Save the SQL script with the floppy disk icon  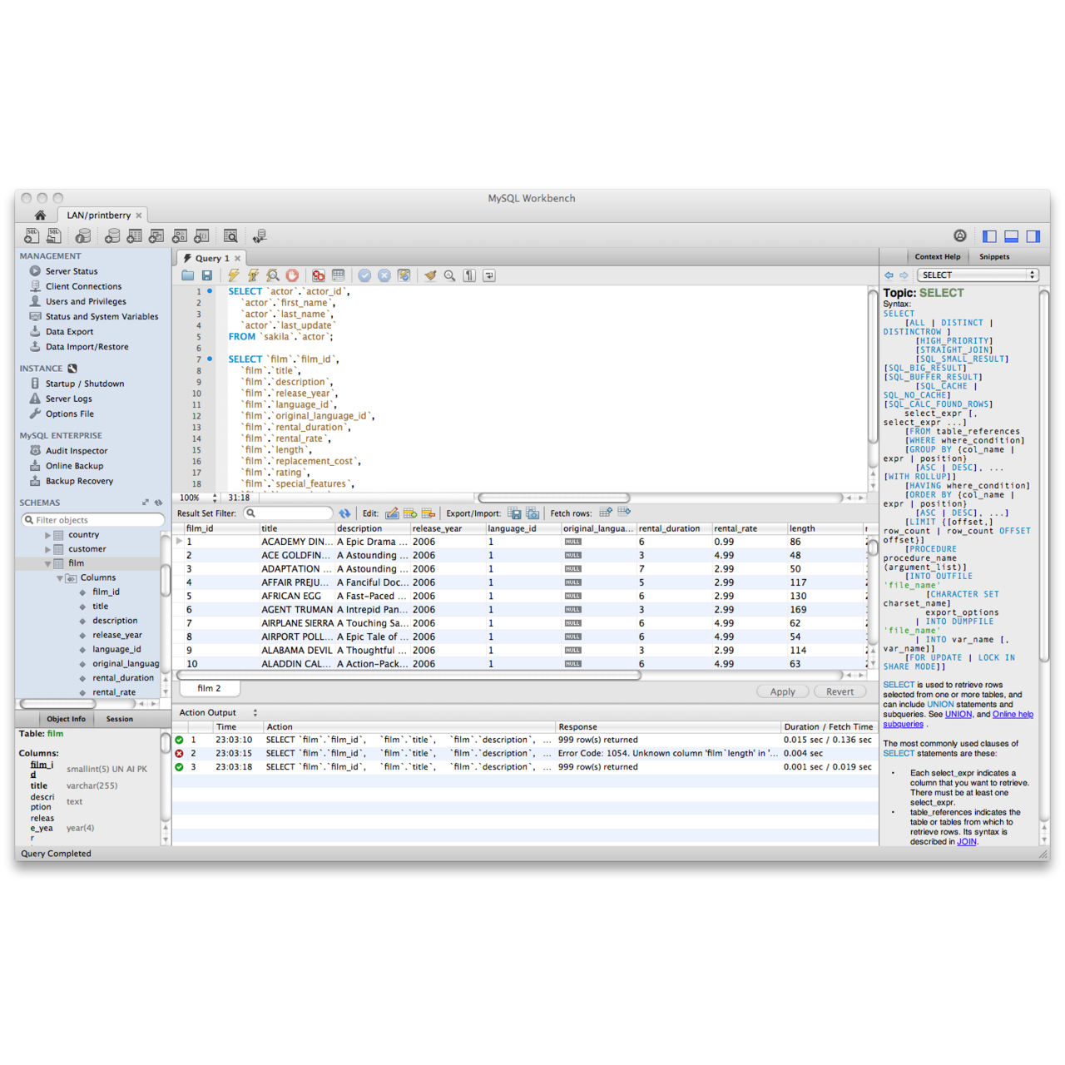207,275
